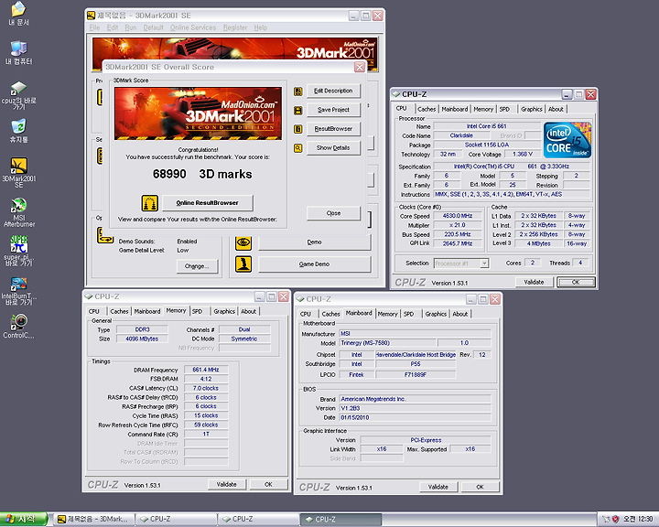Click the Demo button in 3DMark window
659x527 pixels.
[314, 242]
